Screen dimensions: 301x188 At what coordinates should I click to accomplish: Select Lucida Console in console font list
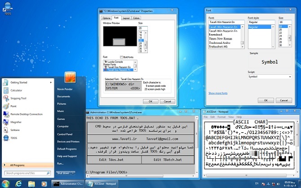click(x=115, y=62)
